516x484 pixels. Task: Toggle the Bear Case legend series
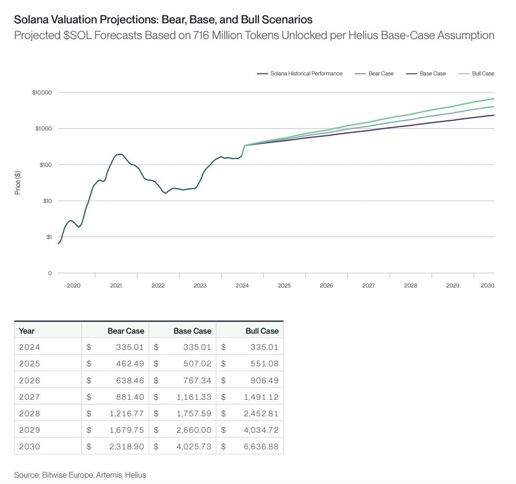pos(381,73)
